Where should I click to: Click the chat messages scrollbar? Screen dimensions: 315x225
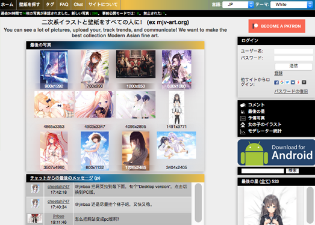(x=198, y=203)
